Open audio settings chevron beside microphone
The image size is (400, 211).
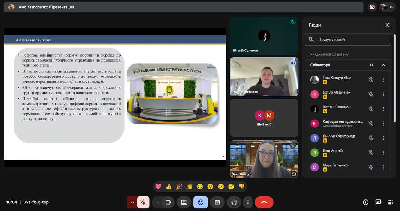click(132, 202)
